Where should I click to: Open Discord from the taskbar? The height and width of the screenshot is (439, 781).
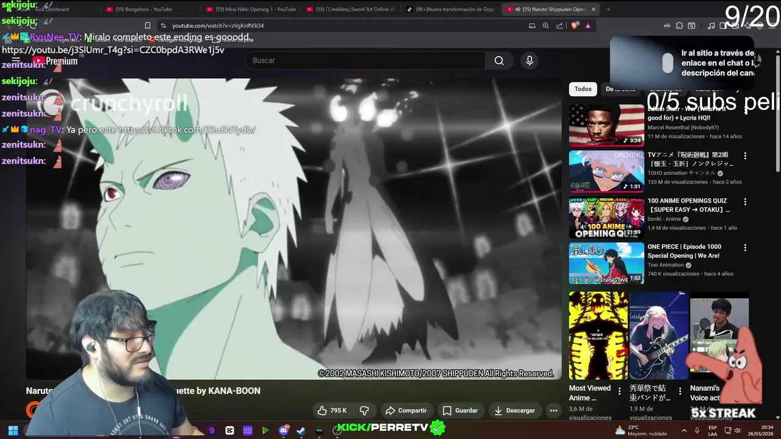(x=284, y=430)
